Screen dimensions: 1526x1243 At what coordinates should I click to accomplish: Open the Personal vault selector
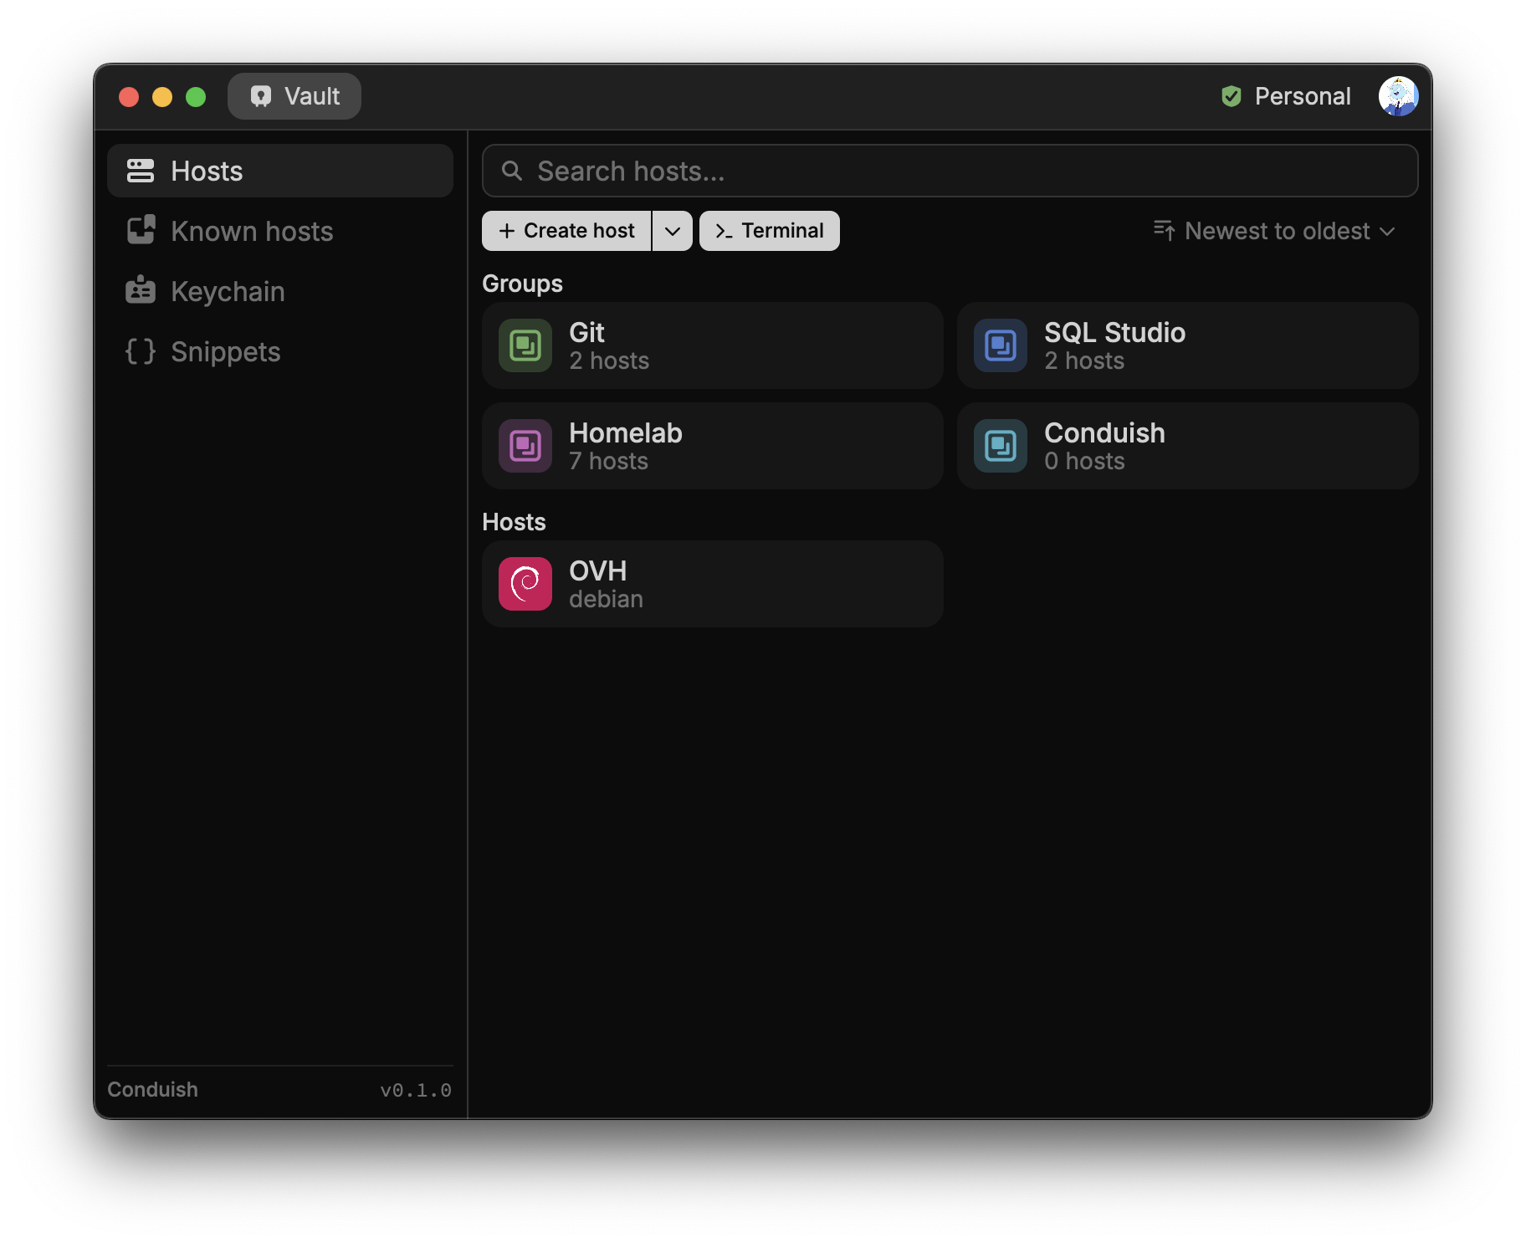[x=1286, y=96]
